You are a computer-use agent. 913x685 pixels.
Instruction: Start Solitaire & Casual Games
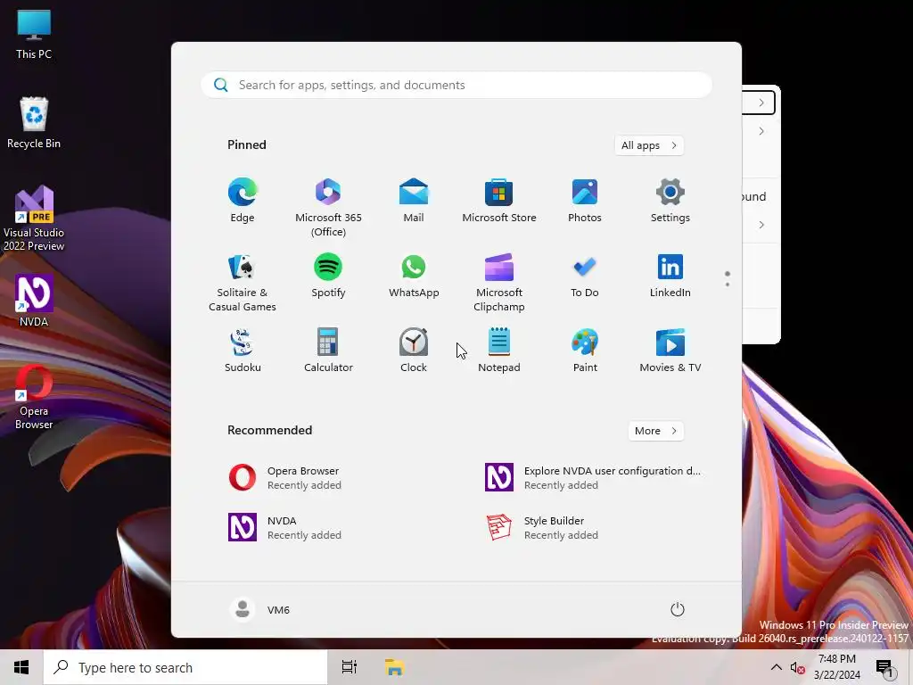click(x=243, y=283)
